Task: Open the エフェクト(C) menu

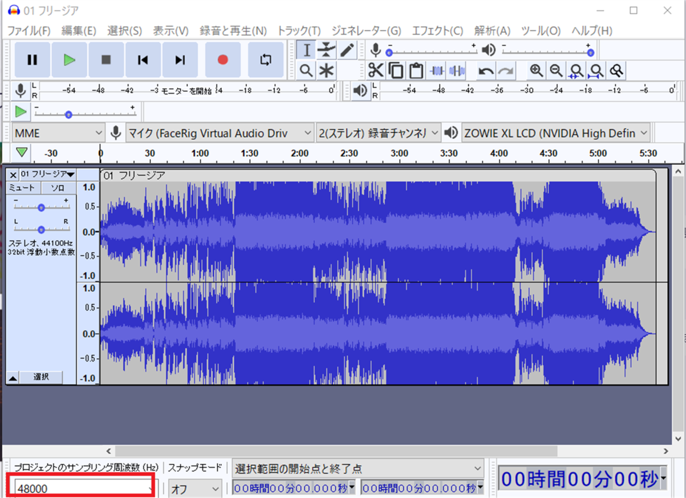Action: (x=437, y=30)
